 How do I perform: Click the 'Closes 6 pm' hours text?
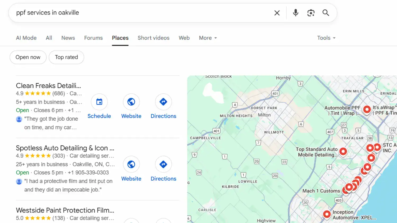click(x=48, y=110)
